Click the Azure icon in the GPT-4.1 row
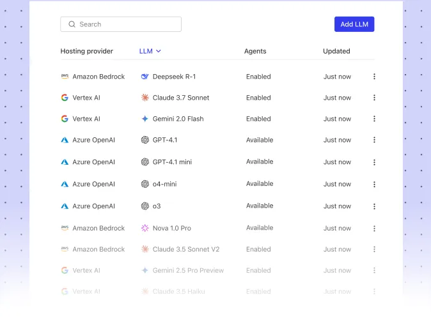Image resolution: width=431 pixels, height=332 pixels. tap(65, 140)
